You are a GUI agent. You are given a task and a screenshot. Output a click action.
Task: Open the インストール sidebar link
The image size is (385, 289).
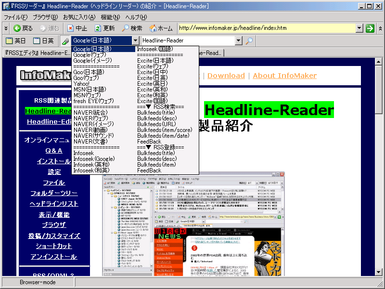click(x=54, y=161)
